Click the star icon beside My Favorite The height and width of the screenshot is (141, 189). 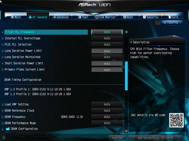[x=158, y=23]
